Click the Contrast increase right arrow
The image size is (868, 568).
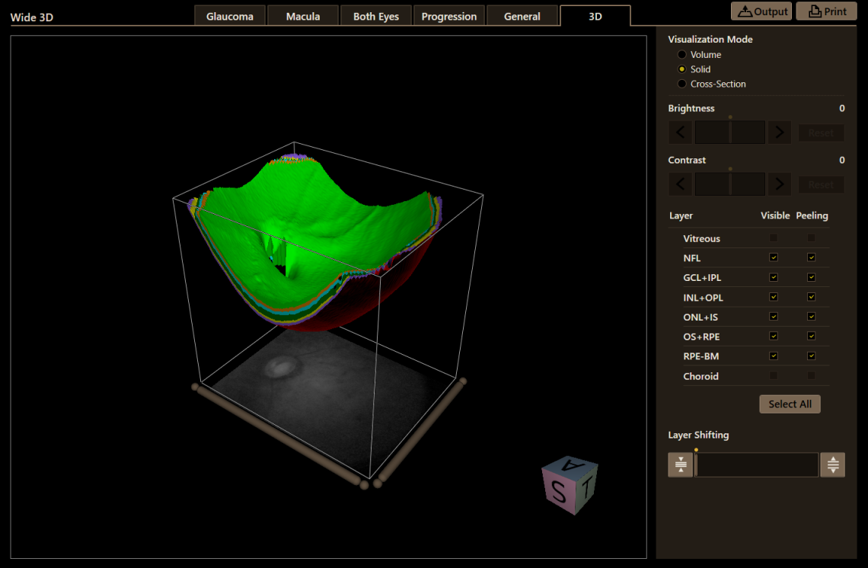(779, 184)
